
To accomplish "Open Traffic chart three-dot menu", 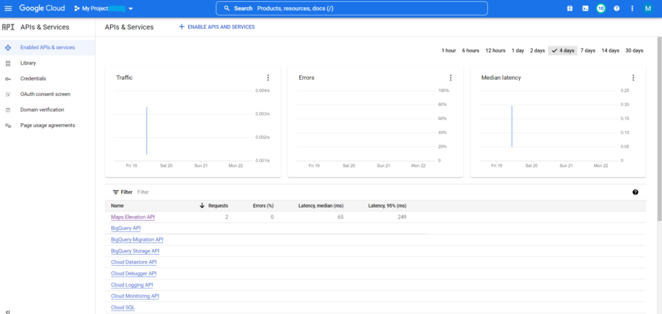I will point(268,78).
